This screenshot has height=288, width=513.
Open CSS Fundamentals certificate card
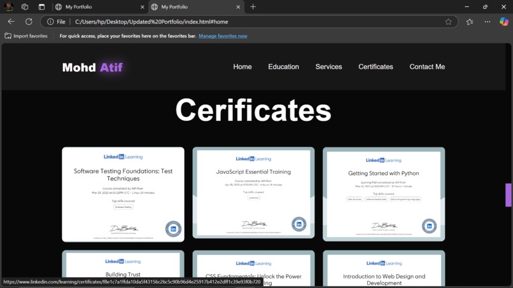coord(253,268)
